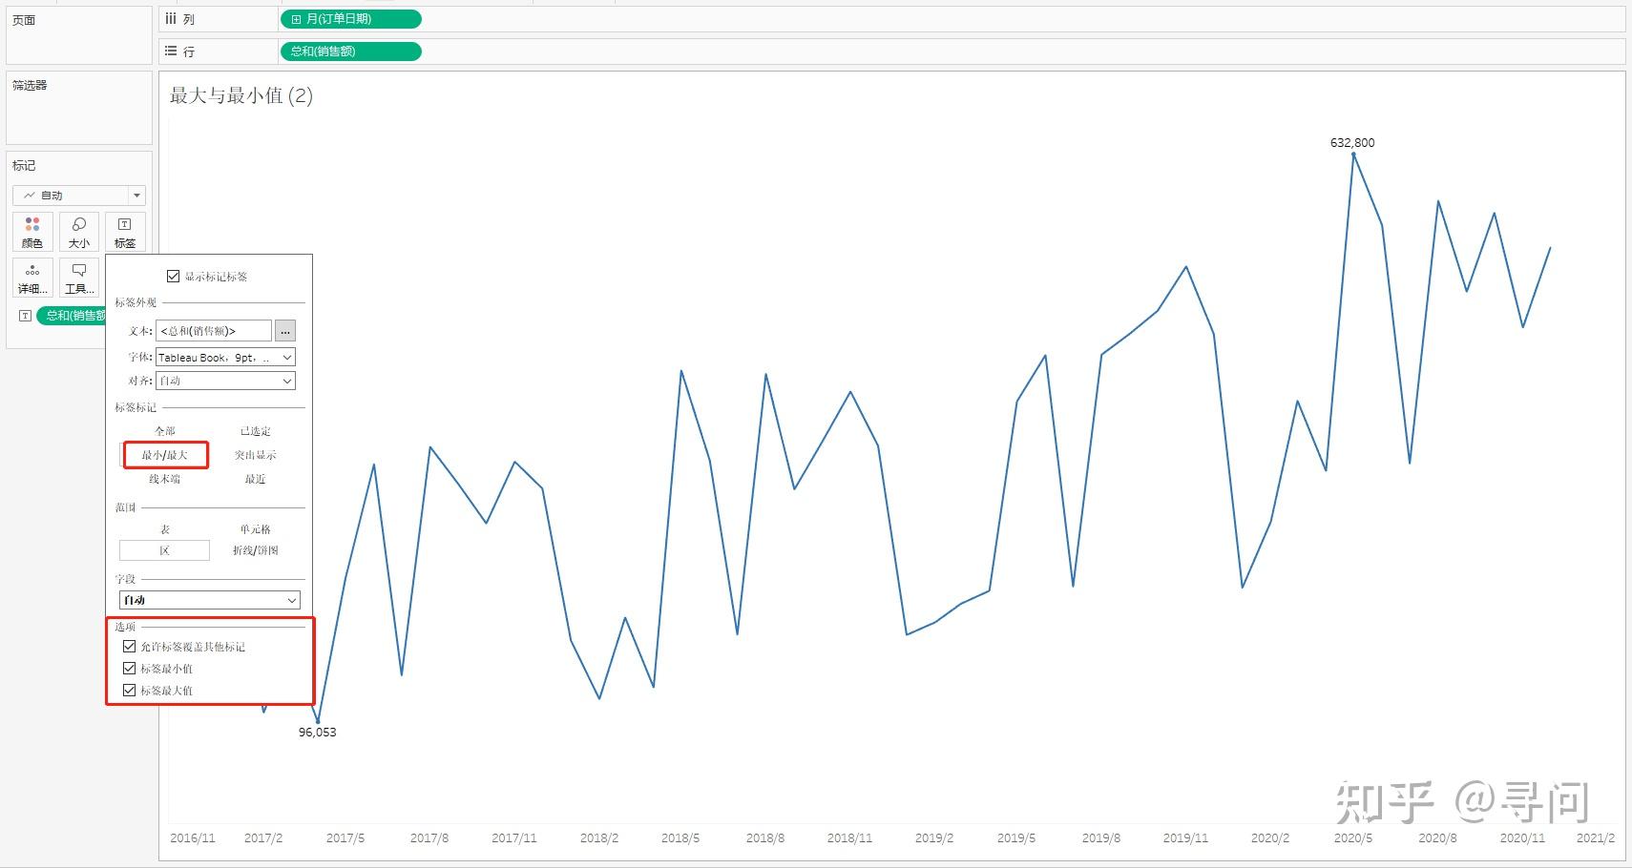The width and height of the screenshot is (1632, 868).
Task: Click the columns shelf icon next to 列
Action: pyautogui.click(x=171, y=18)
